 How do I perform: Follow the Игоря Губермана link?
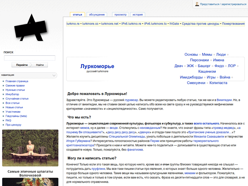point(78,141)
